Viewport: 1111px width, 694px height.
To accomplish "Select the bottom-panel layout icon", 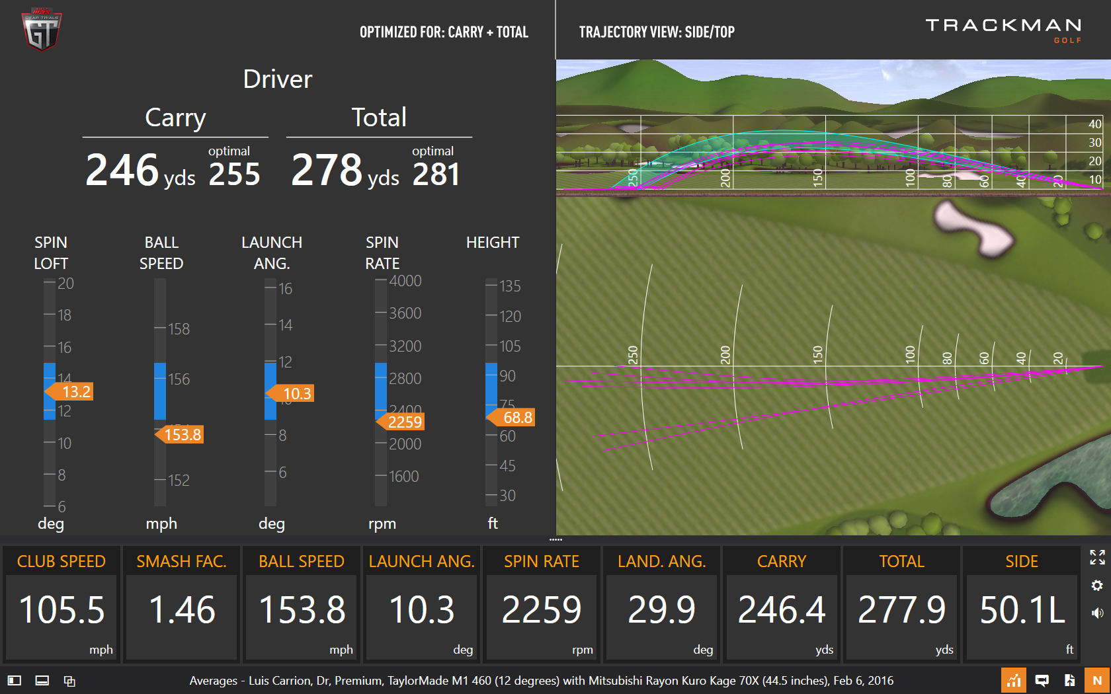I will pyautogui.click(x=42, y=680).
